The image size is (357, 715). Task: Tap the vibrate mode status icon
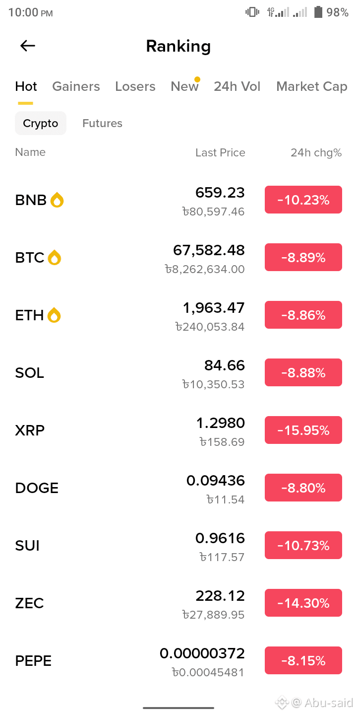coord(252,12)
